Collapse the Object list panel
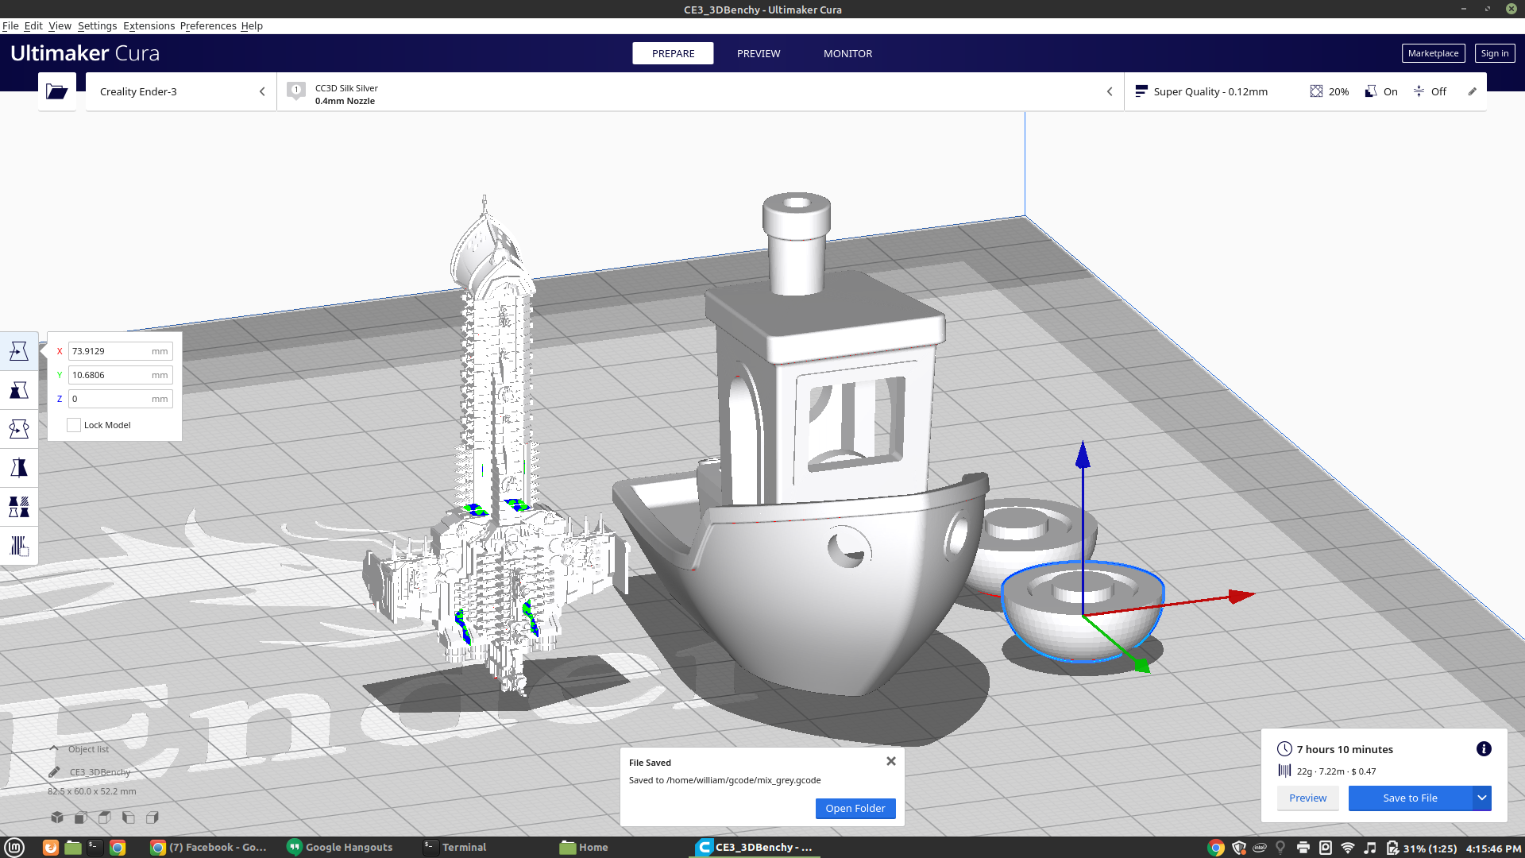This screenshot has width=1525, height=858. coord(54,749)
